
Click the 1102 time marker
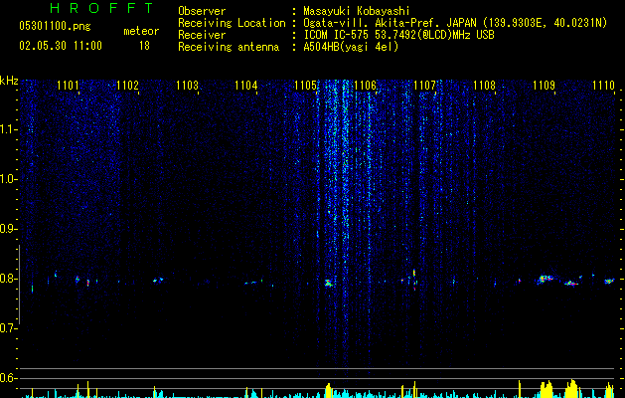(x=127, y=86)
